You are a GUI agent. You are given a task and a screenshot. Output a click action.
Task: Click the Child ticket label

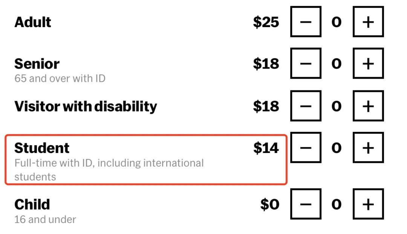pyautogui.click(x=32, y=204)
